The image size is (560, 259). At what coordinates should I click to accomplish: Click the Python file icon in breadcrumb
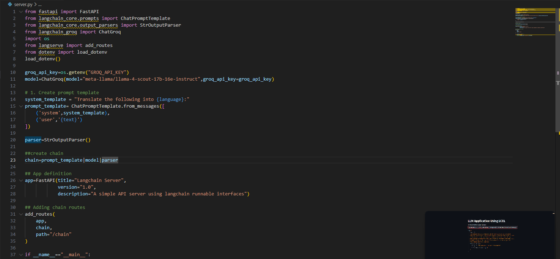tap(10, 4)
